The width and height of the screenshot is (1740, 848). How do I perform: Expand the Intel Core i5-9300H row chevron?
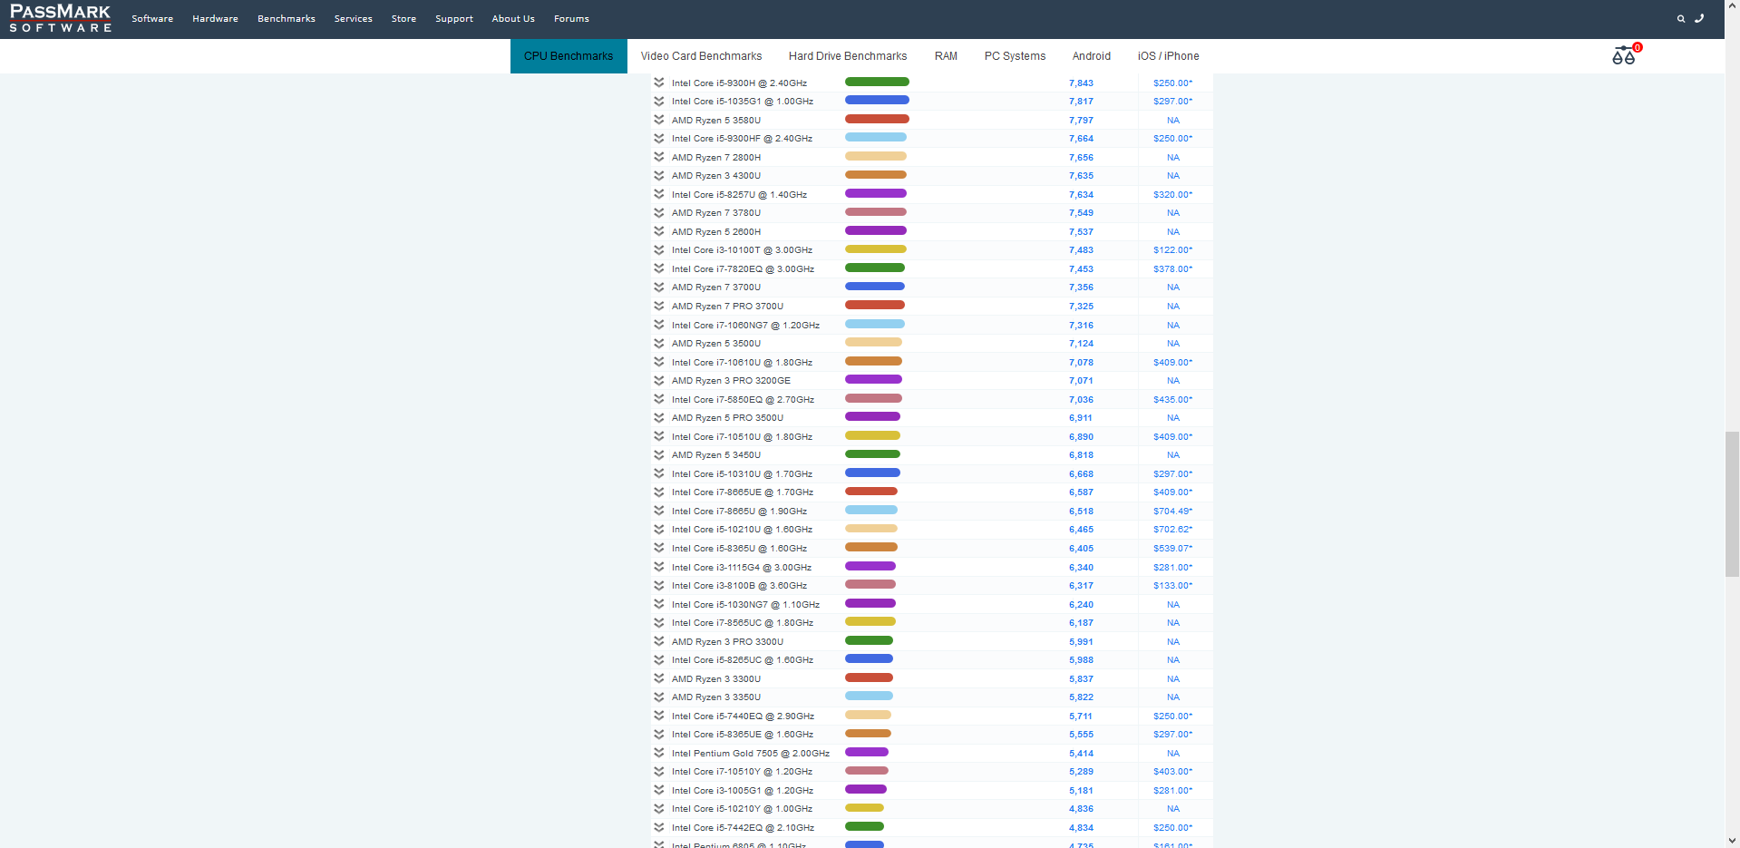tap(659, 83)
